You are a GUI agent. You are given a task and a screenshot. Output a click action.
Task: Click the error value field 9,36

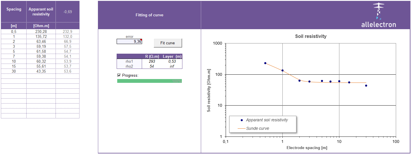tap(129, 42)
